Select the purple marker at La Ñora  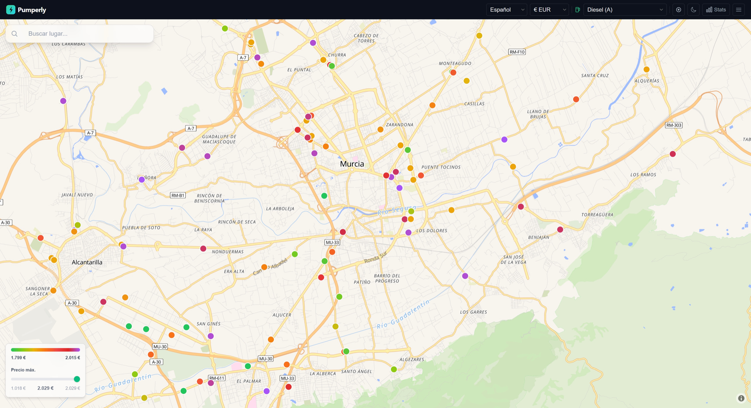142,180
